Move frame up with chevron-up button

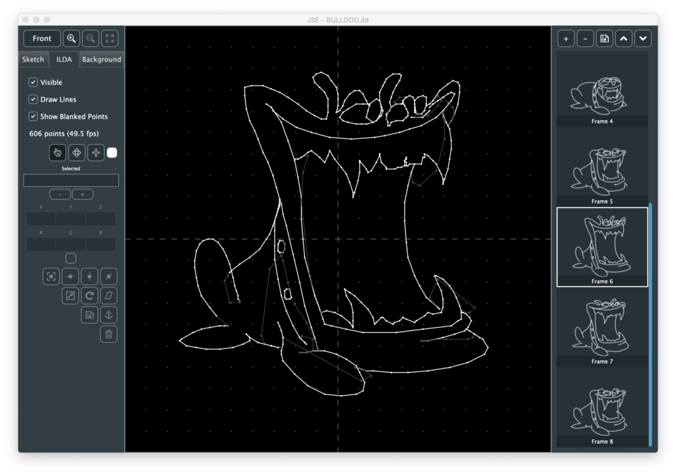(624, 39)
